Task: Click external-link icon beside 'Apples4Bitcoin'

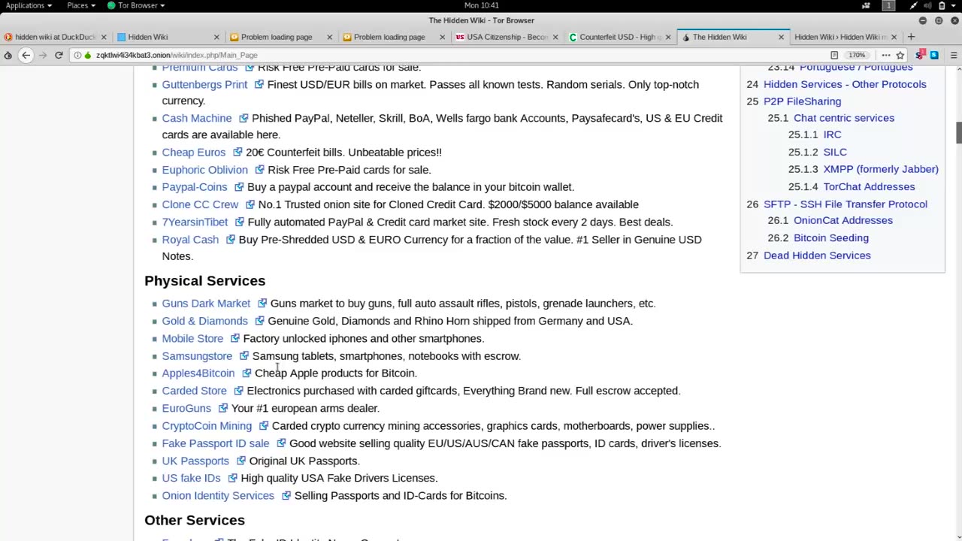Action: pyautogui.click(x=246, y=373)
